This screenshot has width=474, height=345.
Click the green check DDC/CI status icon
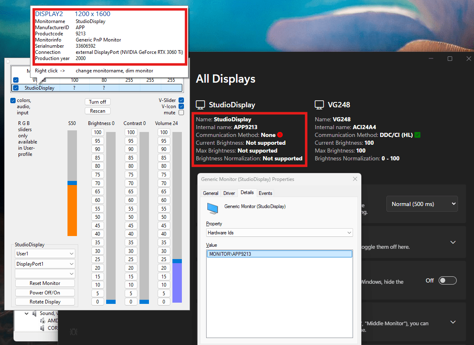pos(418,135)
